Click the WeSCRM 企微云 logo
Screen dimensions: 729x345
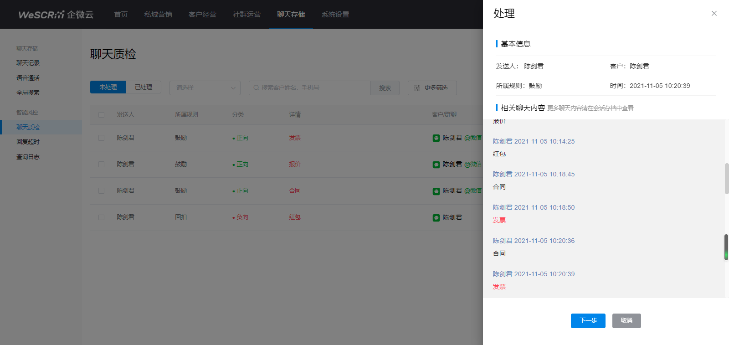(x=56, y=15)
